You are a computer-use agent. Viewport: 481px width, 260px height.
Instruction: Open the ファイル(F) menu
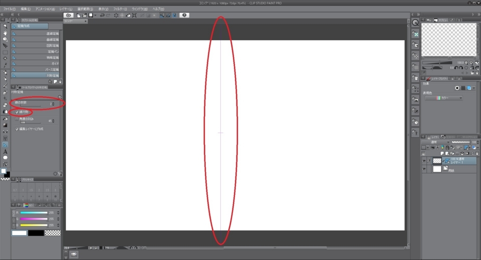coord(9,9)
